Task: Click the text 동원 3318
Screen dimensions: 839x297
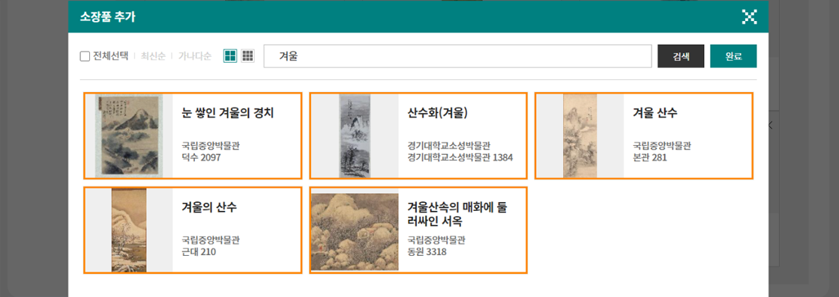Action: (427, 251)
